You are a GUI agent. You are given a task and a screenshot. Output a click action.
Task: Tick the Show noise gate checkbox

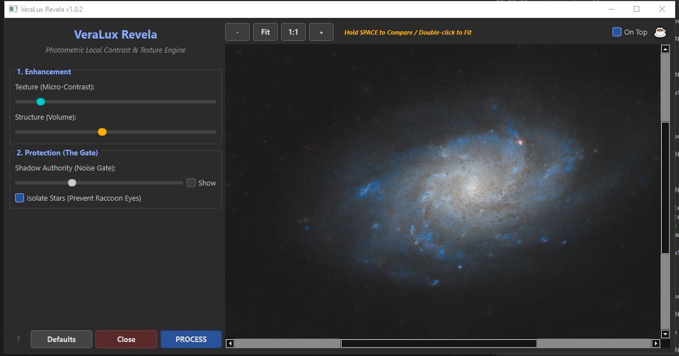(x=191, y=183)
